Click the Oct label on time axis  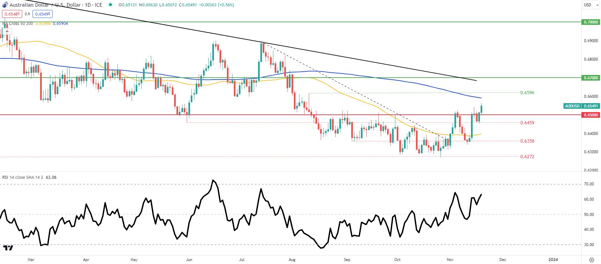tap(397, 260)
